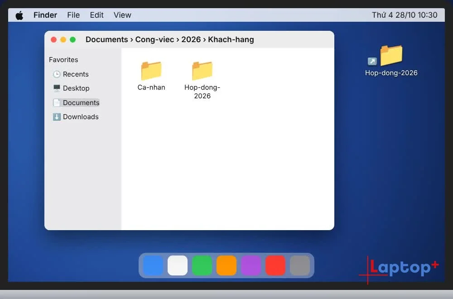Open the green app in the Dock
The height and width of the screenshot is (299, 453).
coord(202,265)
